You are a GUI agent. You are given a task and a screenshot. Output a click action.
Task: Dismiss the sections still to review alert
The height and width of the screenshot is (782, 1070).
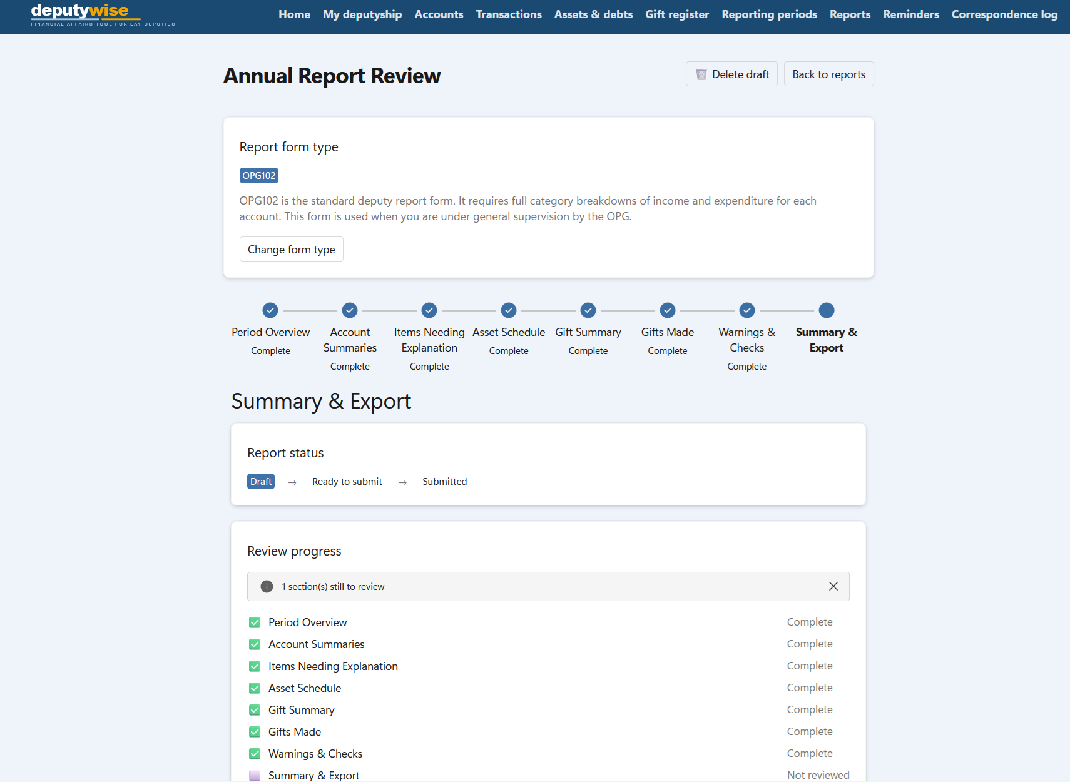tap(833, 586)
